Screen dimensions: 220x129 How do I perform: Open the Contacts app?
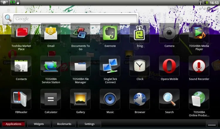[21, 66]
